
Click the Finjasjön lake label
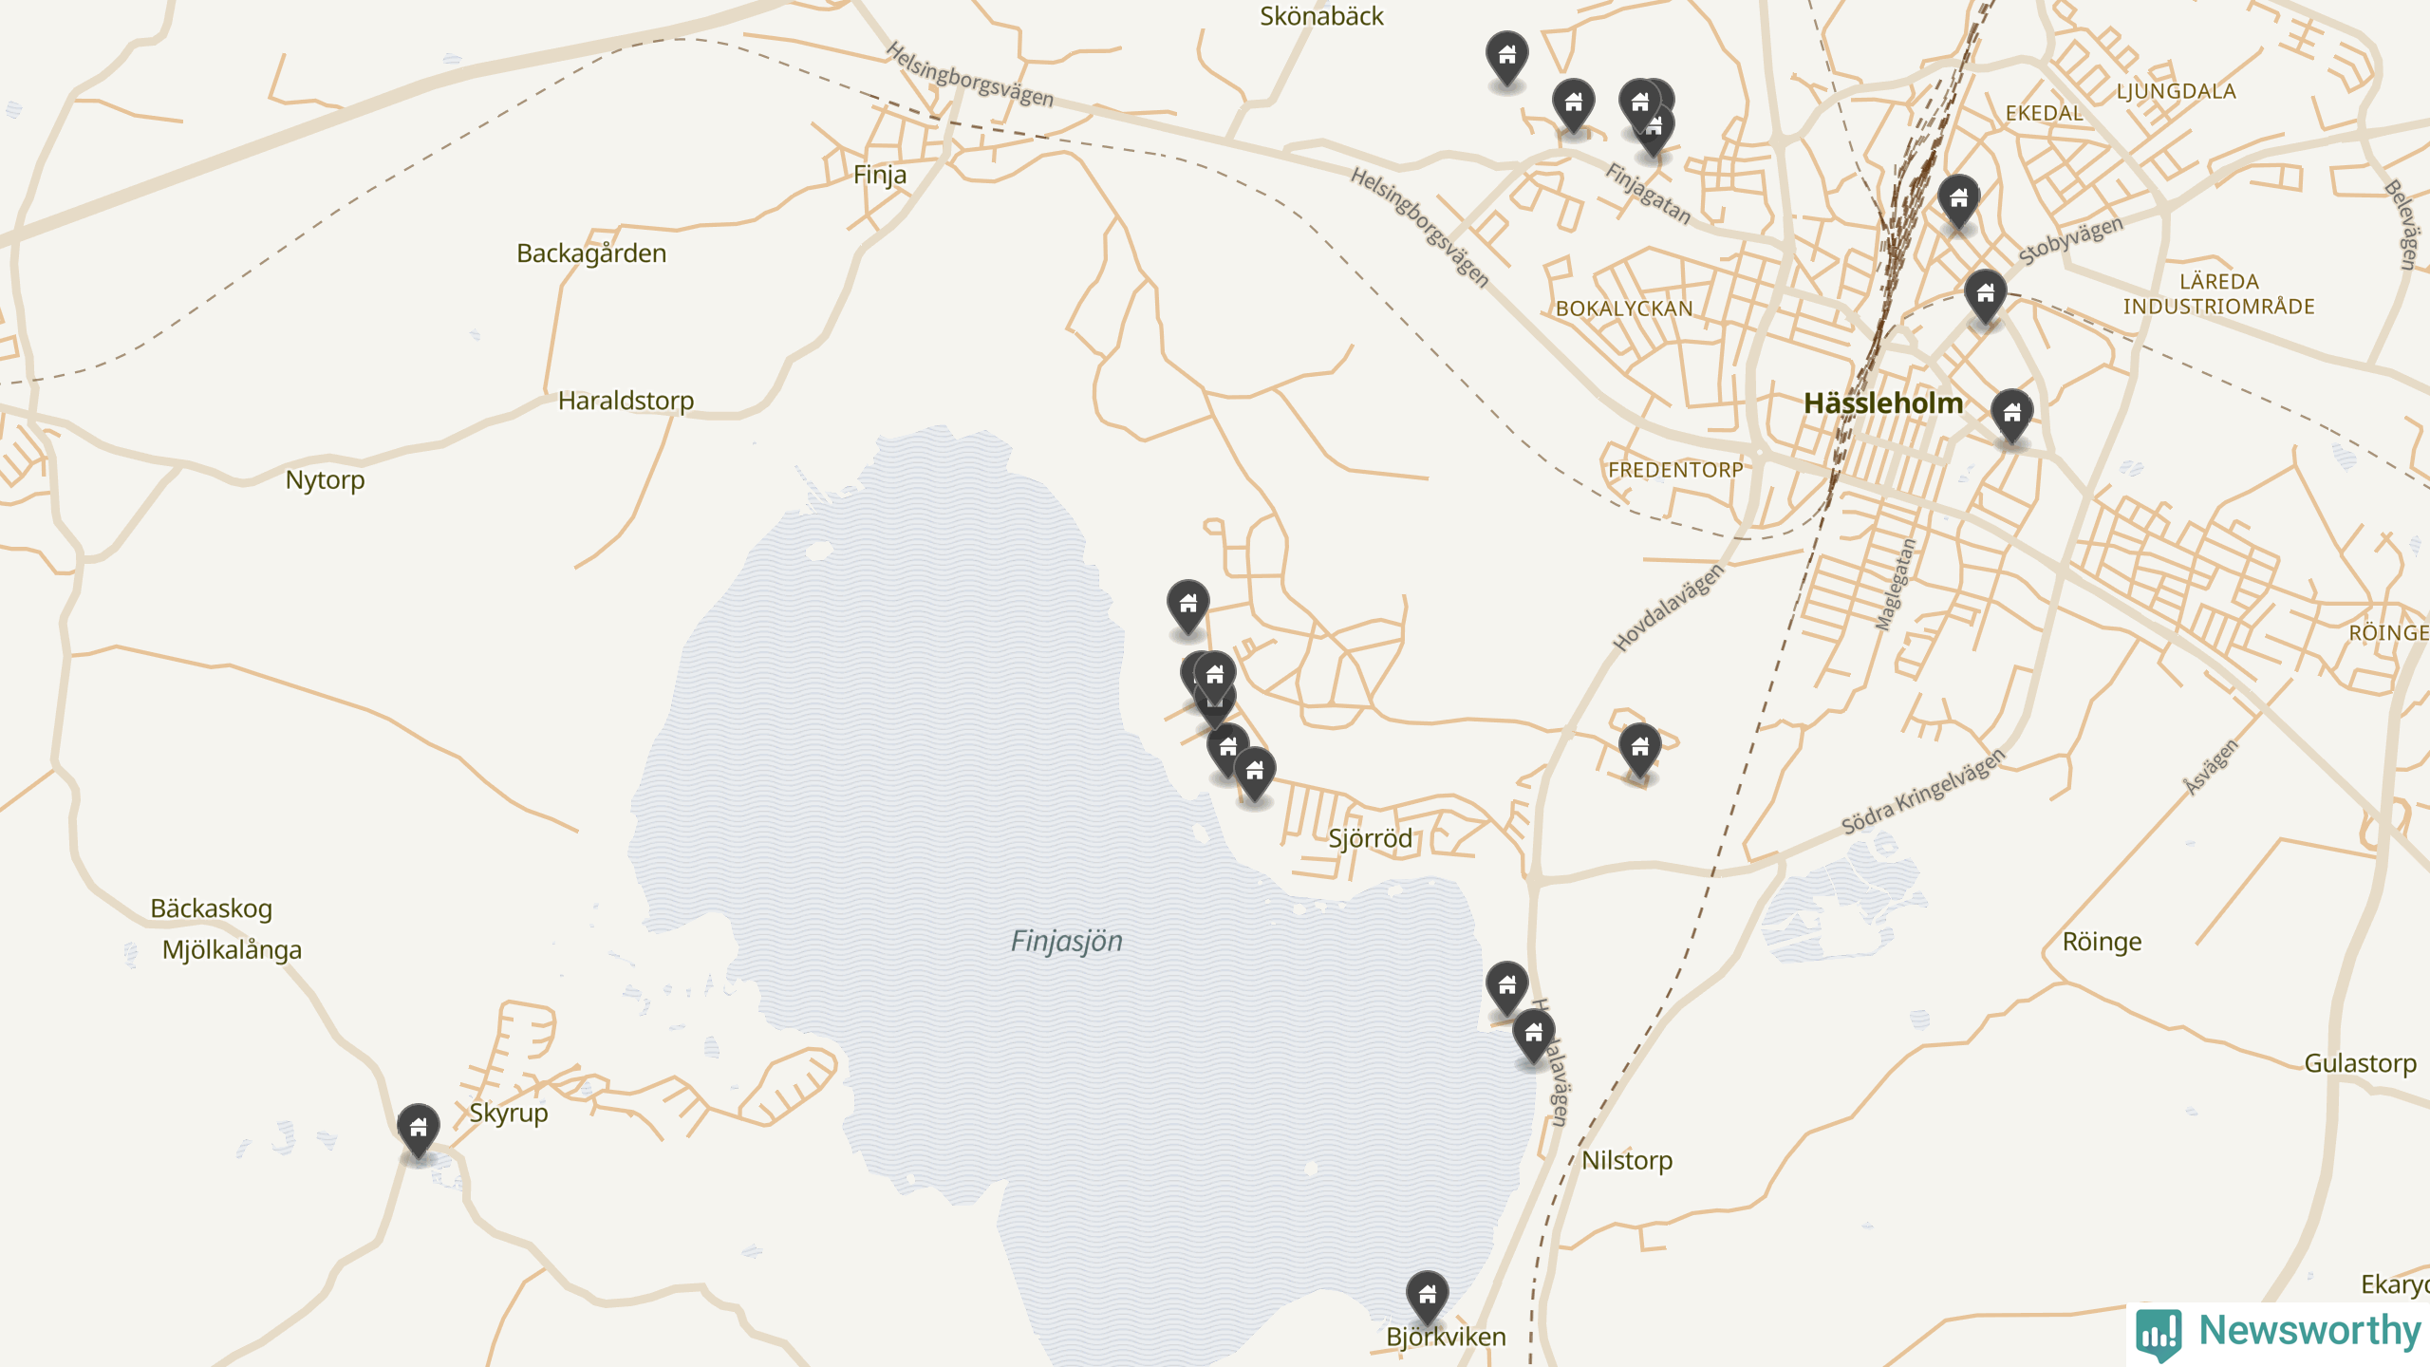1066,941
